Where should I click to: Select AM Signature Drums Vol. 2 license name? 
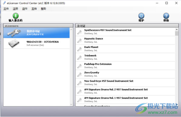click(x=116, y=89)
